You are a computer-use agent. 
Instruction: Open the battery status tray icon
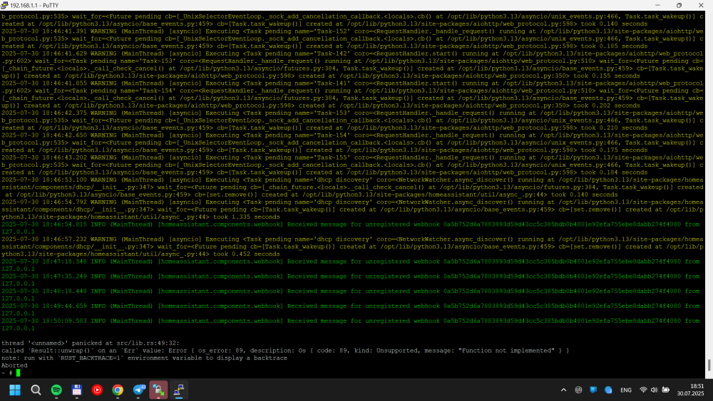(666, 390)
